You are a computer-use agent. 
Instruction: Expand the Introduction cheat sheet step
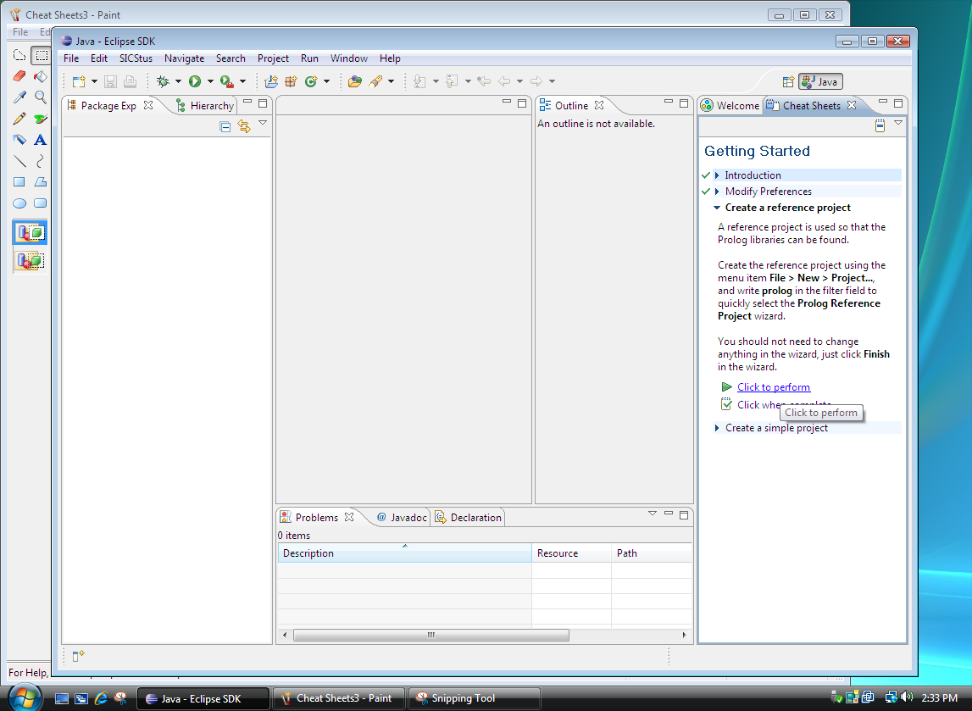[x=717, y=175]
